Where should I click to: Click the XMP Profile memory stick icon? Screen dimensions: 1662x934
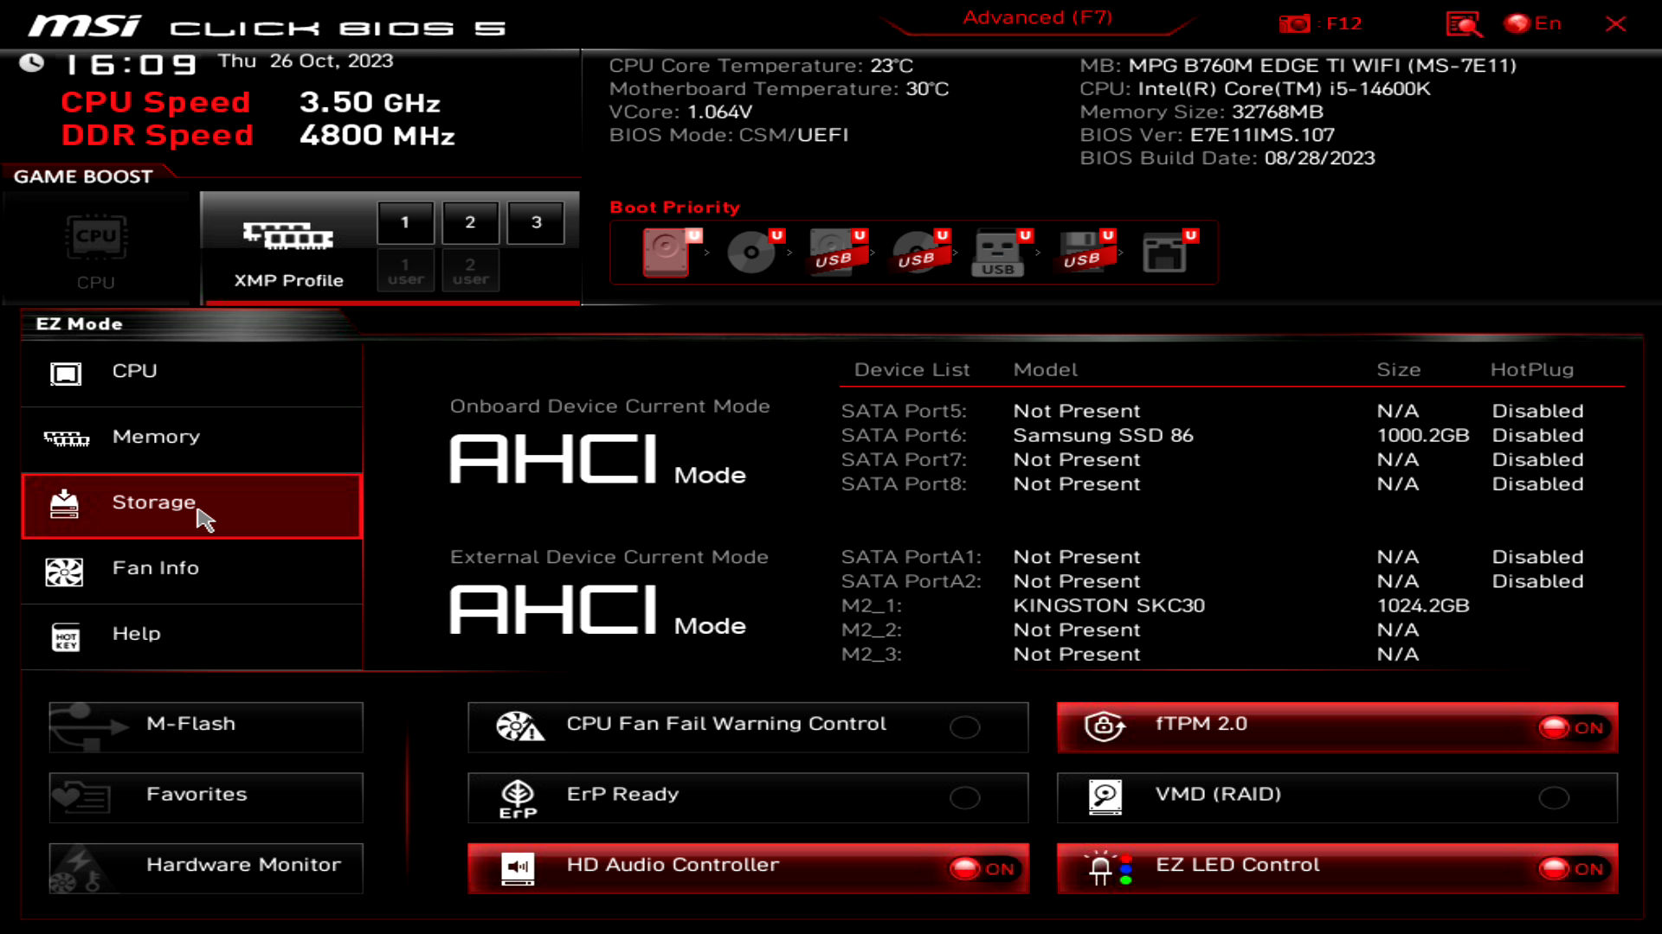(288, 235)
